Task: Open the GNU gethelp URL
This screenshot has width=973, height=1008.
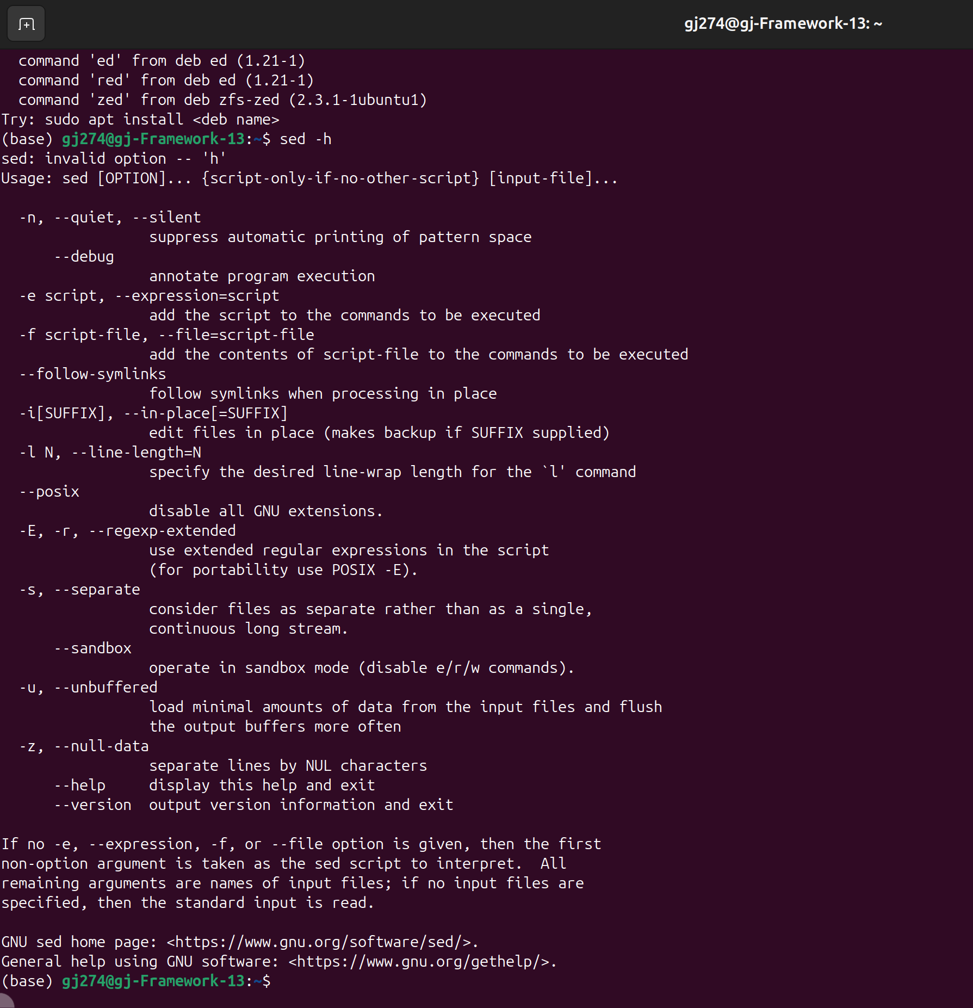Action: point(422,961)
